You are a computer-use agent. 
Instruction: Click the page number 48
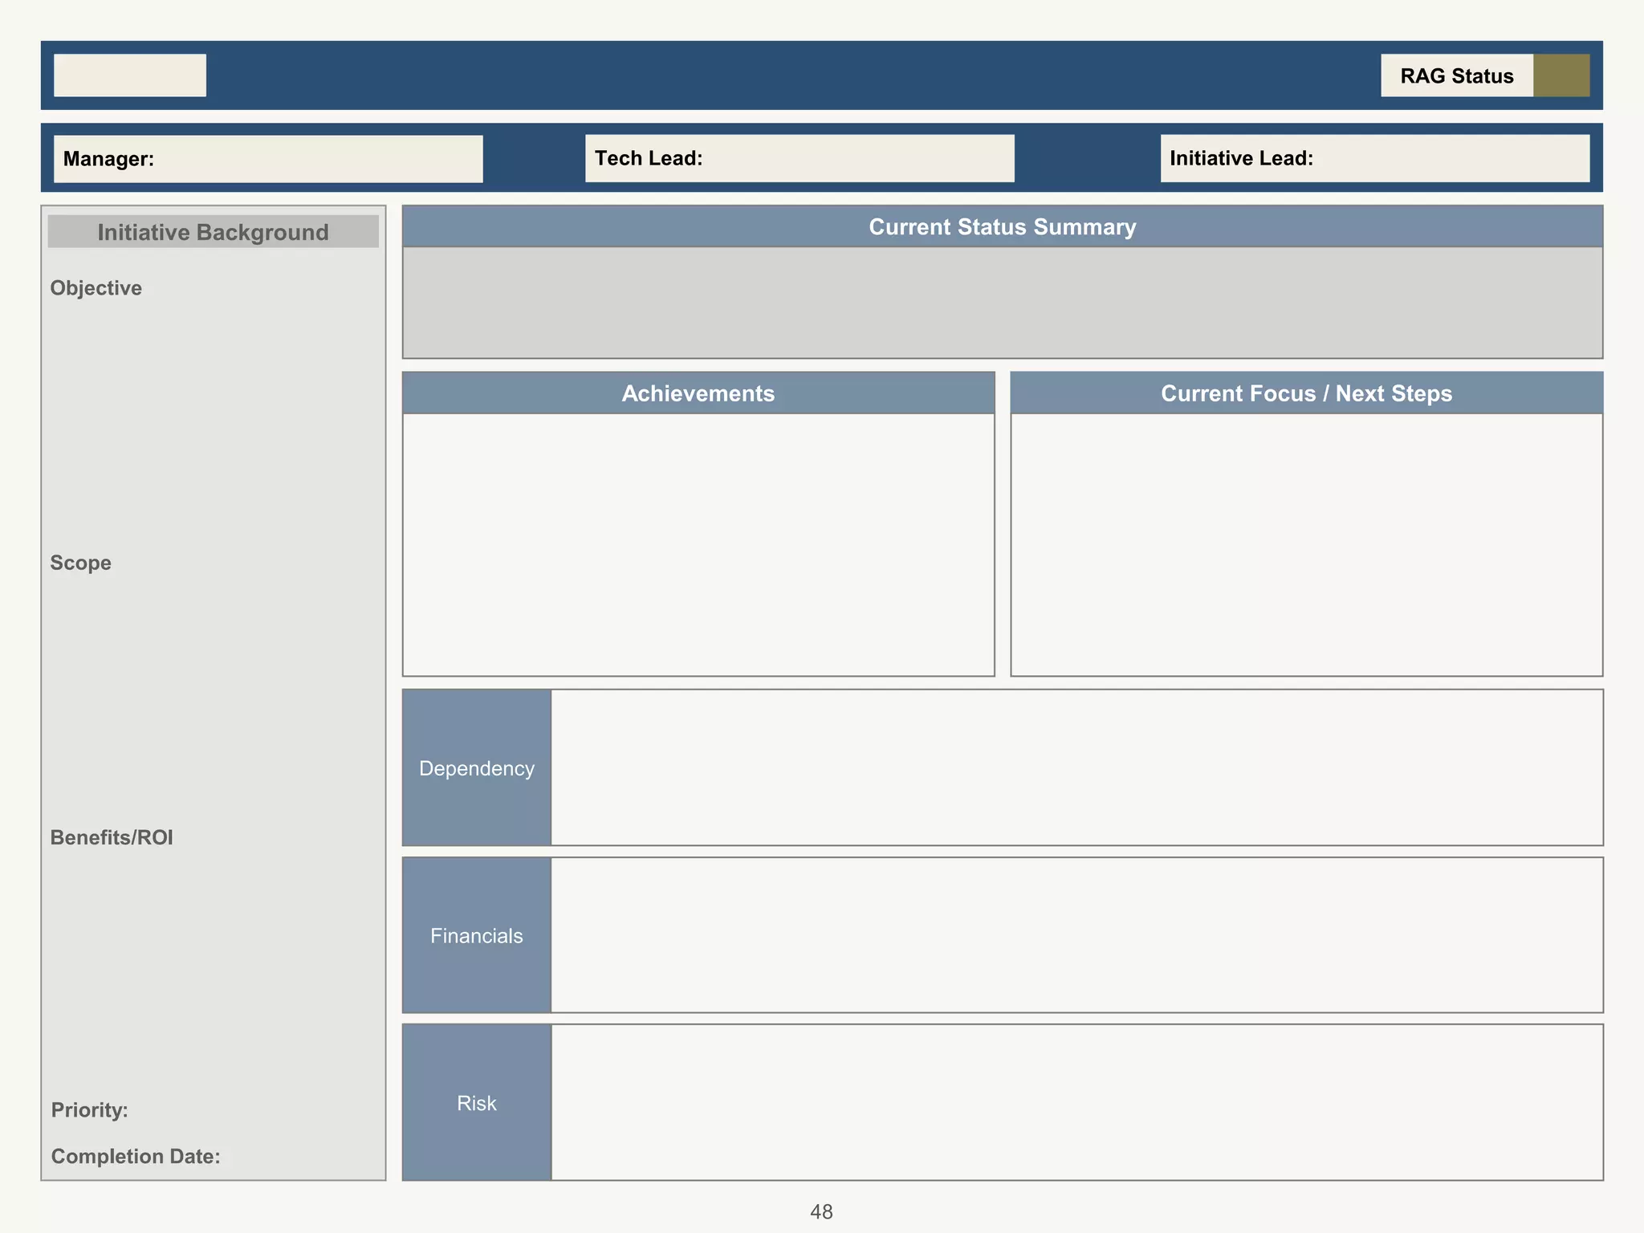coord(822,1211)
